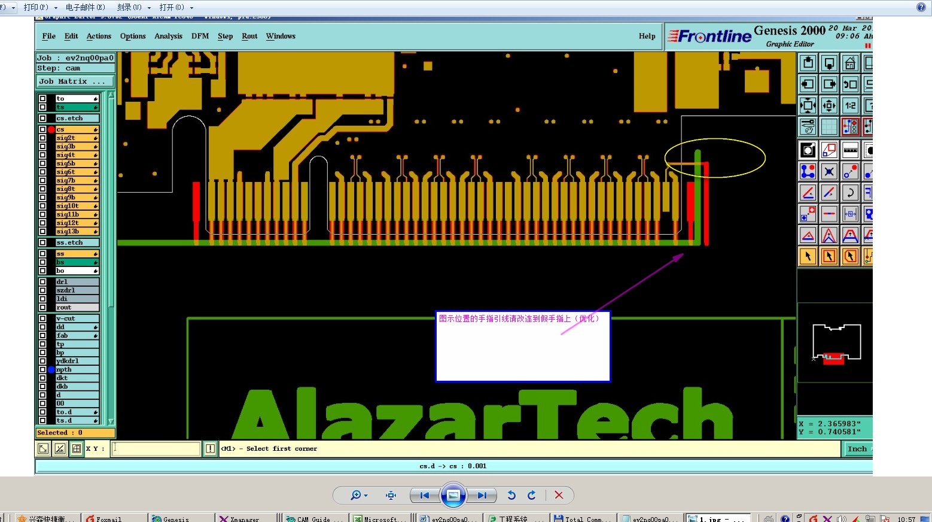
Task: Open the DFM menu
Action: tap(200, 36)
